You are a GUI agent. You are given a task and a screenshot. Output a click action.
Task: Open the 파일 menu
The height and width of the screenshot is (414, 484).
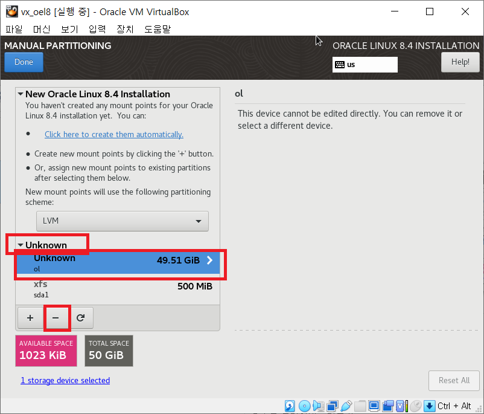[14, 29]
